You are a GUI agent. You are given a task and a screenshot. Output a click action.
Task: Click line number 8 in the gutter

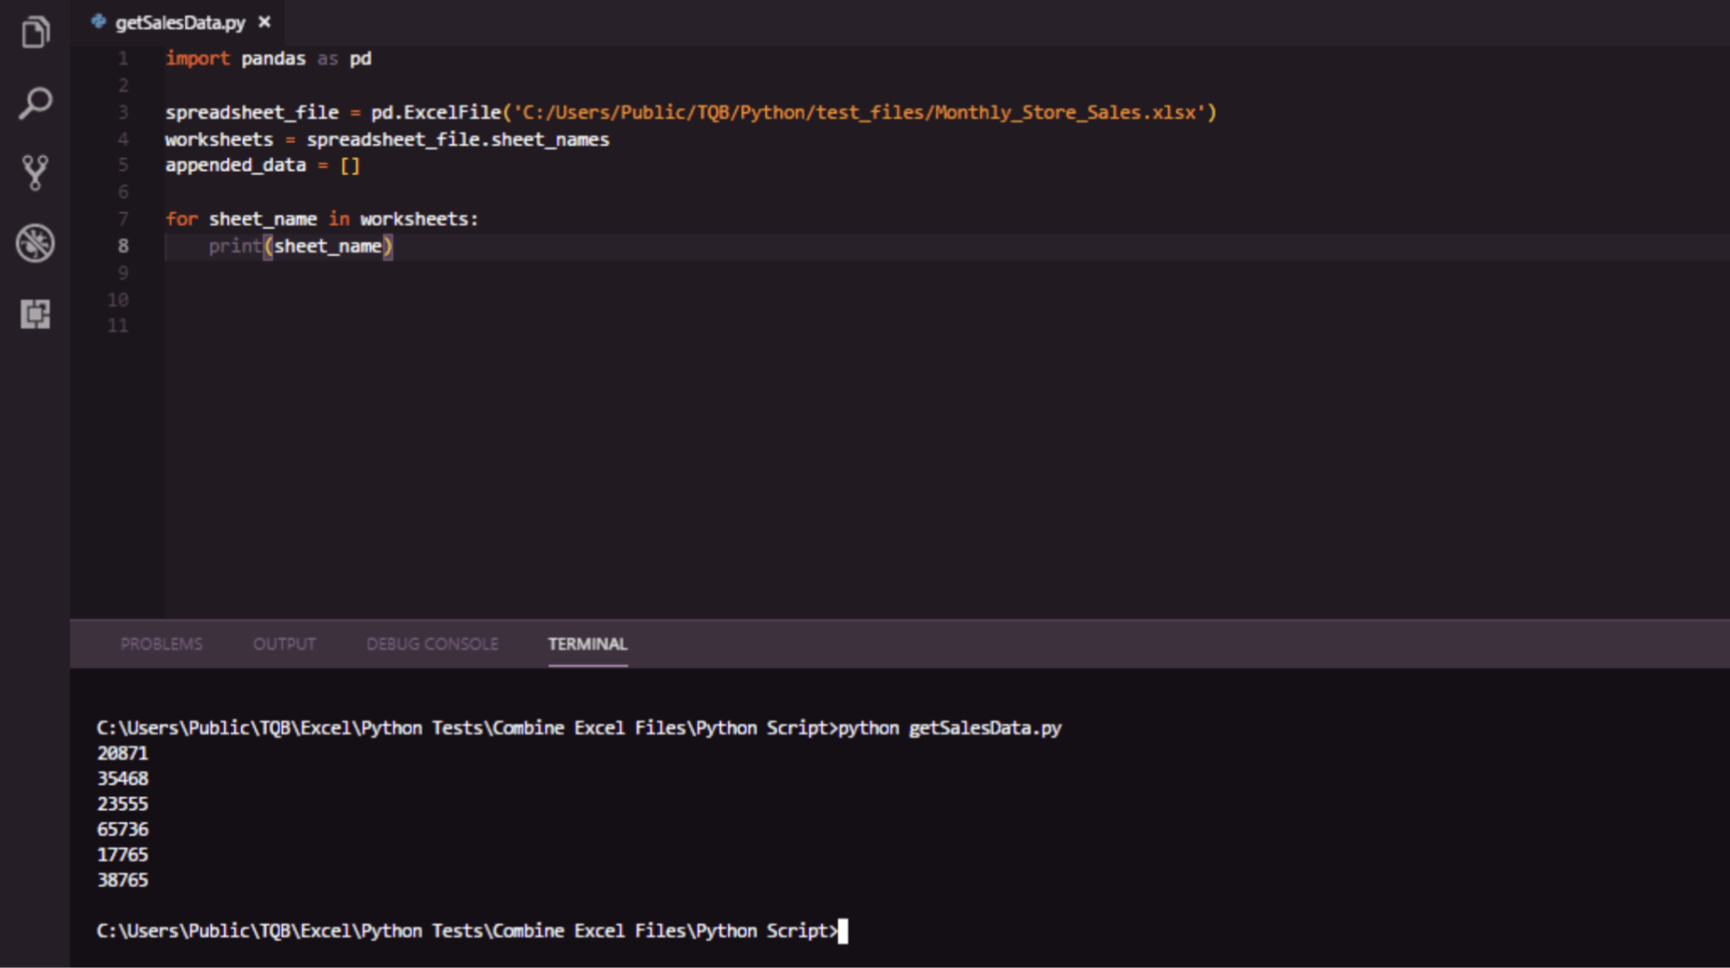coord(123,246)
